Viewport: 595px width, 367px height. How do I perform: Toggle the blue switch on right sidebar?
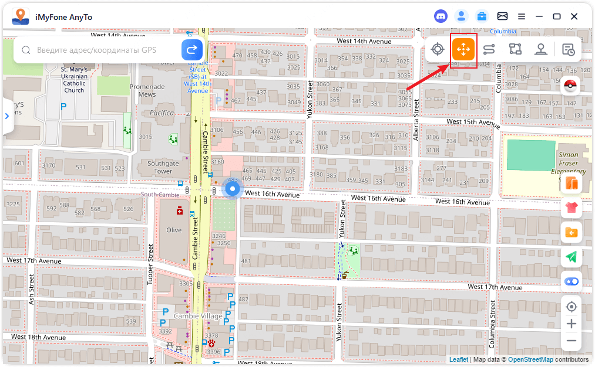coord(572,281)
